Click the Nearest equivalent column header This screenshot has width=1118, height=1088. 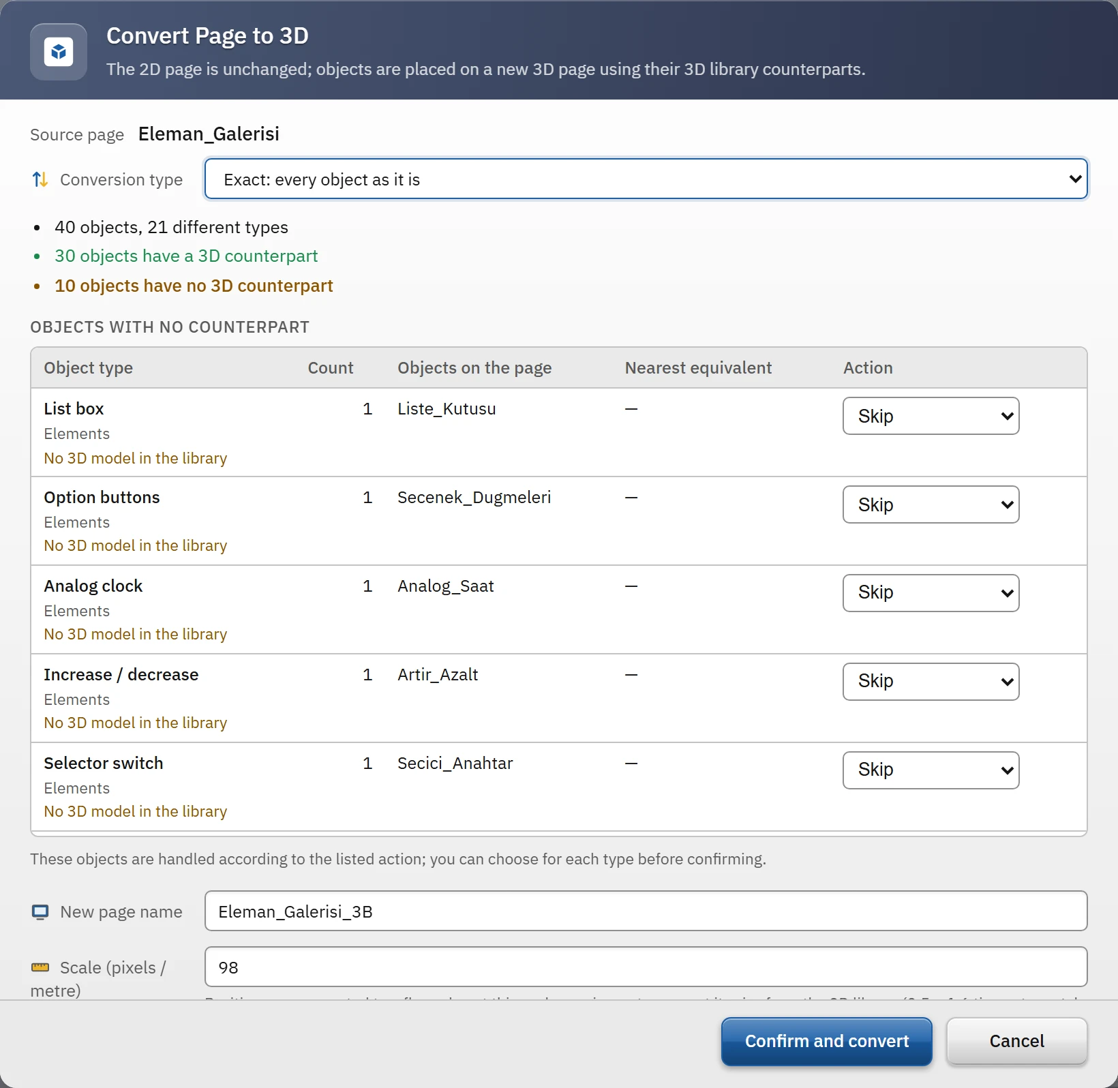coord(698,368)
